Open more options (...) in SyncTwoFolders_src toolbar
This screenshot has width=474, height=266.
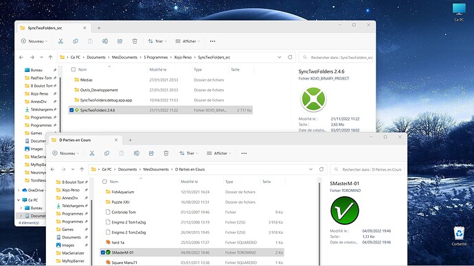(212, 41)
